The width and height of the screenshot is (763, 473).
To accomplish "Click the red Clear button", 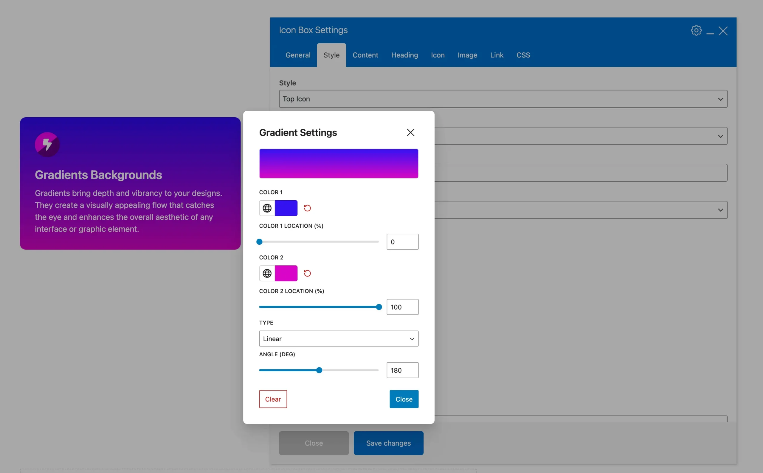I will [273, 399].
